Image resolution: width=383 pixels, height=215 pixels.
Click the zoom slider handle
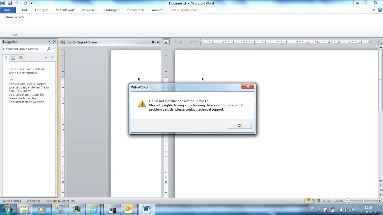(x=363, y=201)
